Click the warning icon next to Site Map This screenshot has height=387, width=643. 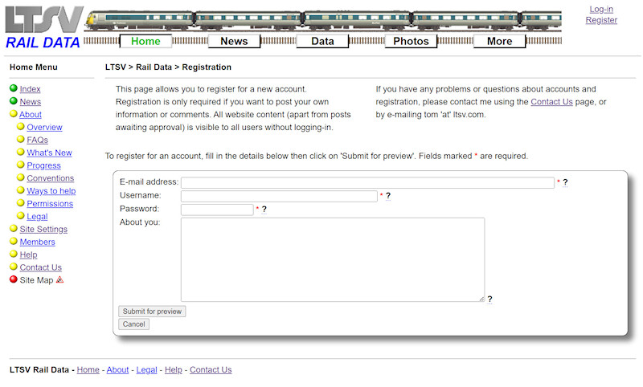59,280
